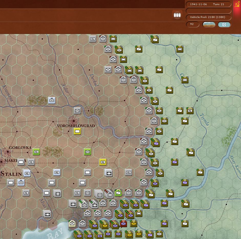
Task: Click the Soviet hammer and sickle flag icon
Action: coord(237,4)
